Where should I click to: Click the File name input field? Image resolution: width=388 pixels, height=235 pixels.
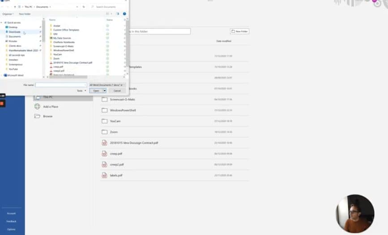61,85
